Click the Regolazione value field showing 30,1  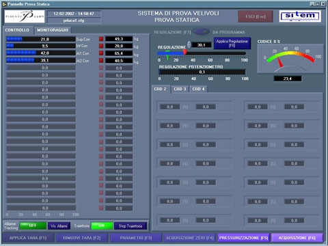202,45
